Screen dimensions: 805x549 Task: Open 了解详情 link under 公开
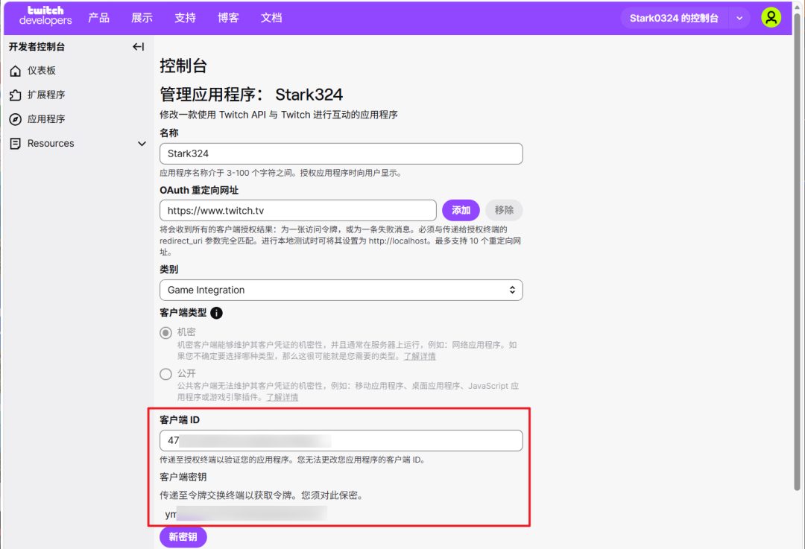[x=282, y=397]
